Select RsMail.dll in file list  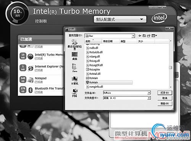93,74
